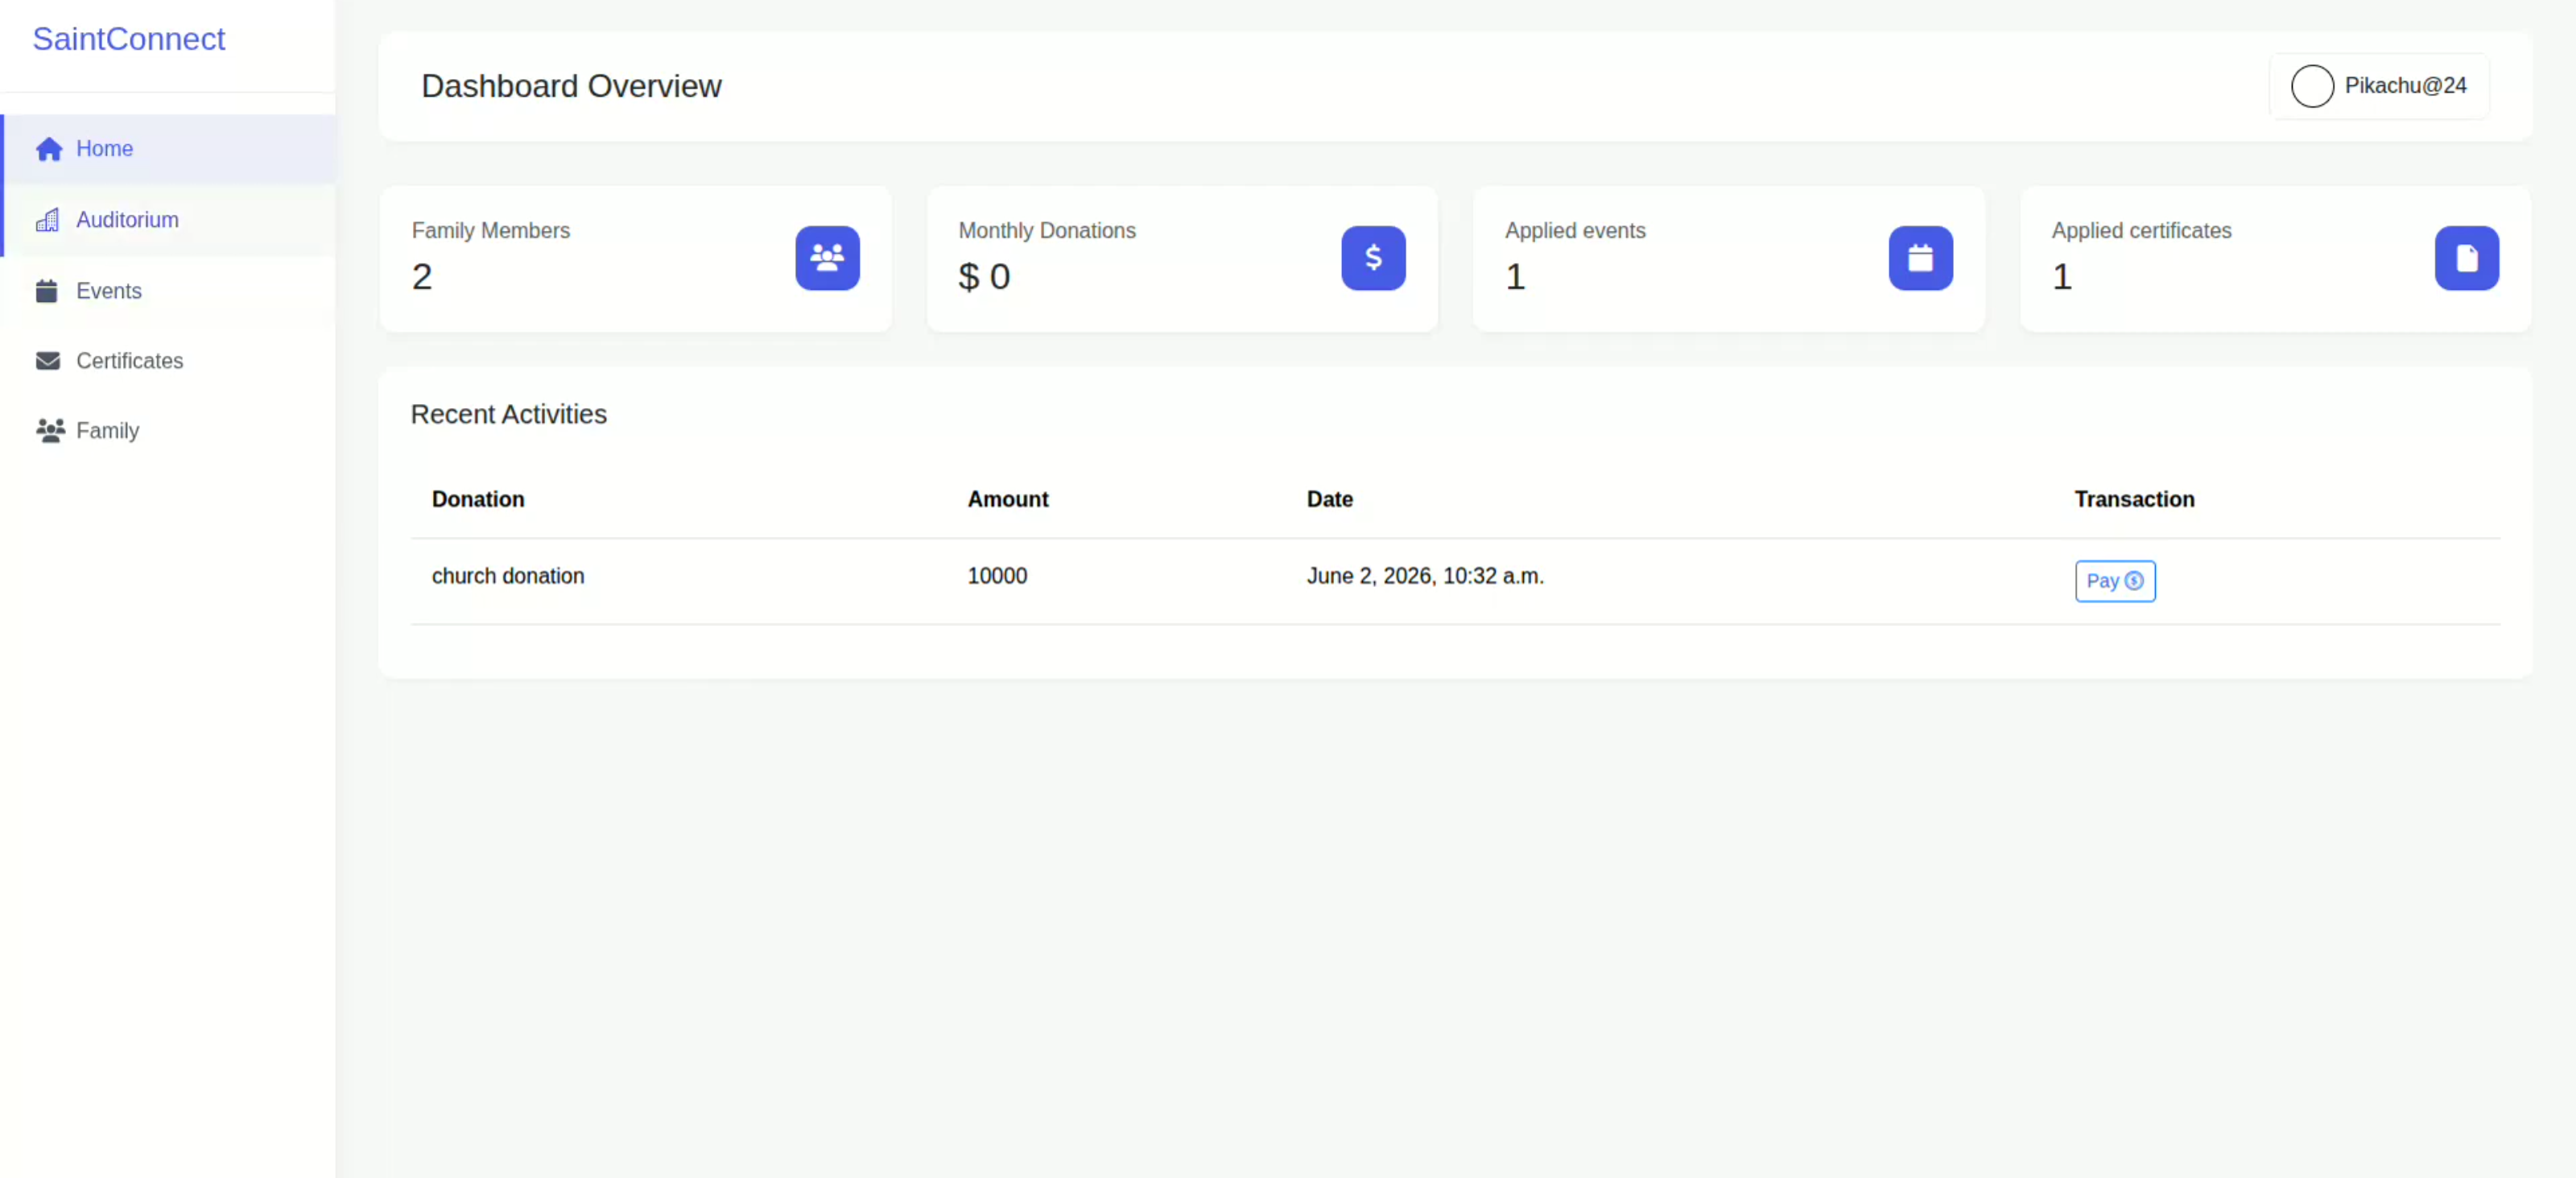Go to Auditorium in the sidebar

[x=168, y=220]
